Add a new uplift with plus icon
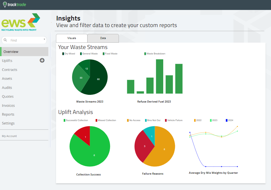Screen dimensions: 271x190 click(42, 60)
